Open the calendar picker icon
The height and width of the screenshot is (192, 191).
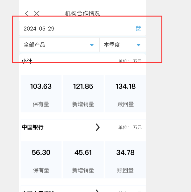click(x=138, y=28)
